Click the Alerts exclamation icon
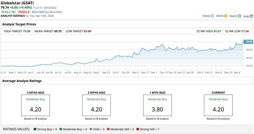This screenshot has height=134, width=254. (x=226, y=16)
